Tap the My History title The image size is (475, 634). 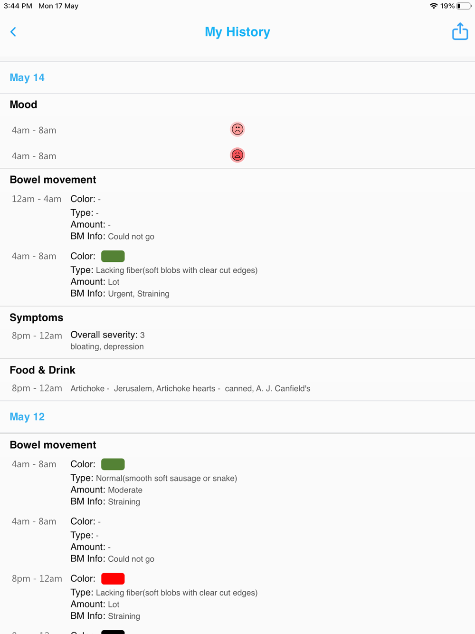coord(237,32)
